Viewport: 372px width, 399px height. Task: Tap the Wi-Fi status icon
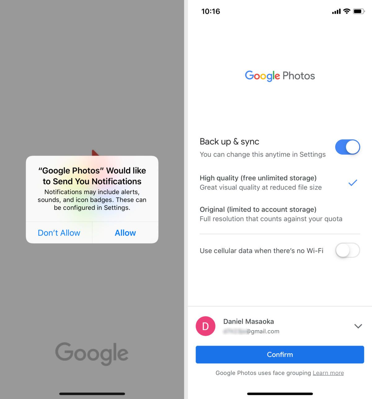347,11
